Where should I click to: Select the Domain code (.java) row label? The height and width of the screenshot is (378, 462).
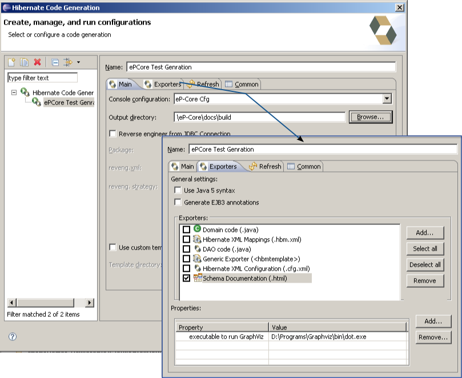230,230
